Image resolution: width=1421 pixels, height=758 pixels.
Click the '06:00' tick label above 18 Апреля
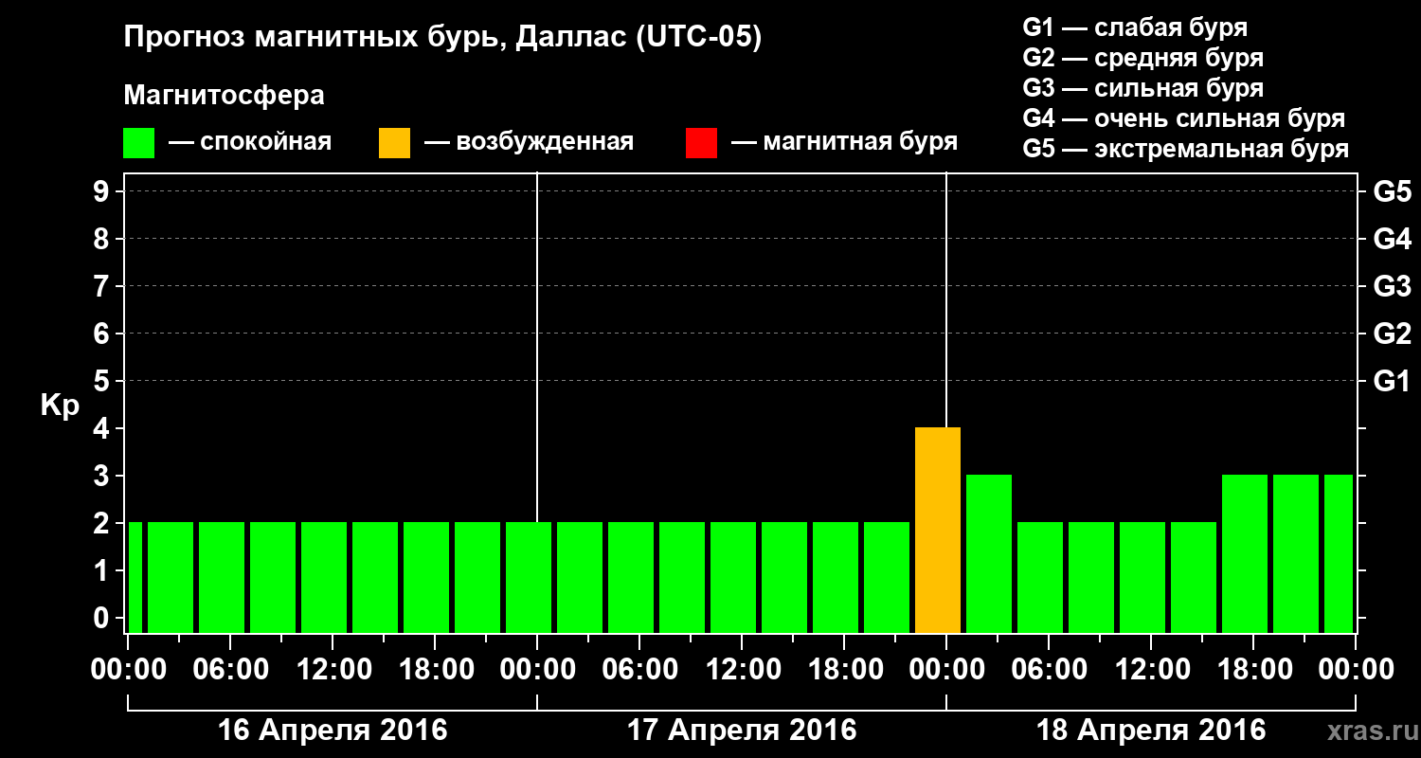(1049, 670)
